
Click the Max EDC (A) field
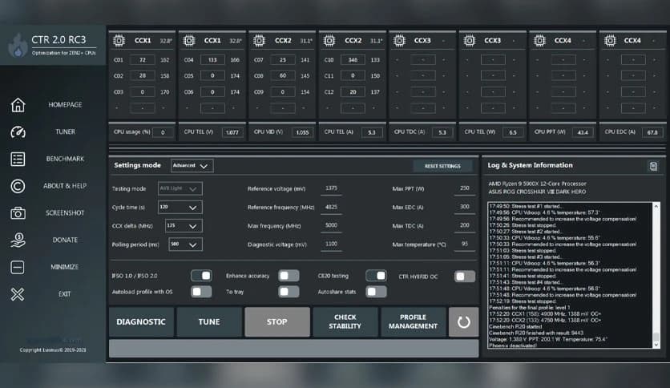[465, 208]
